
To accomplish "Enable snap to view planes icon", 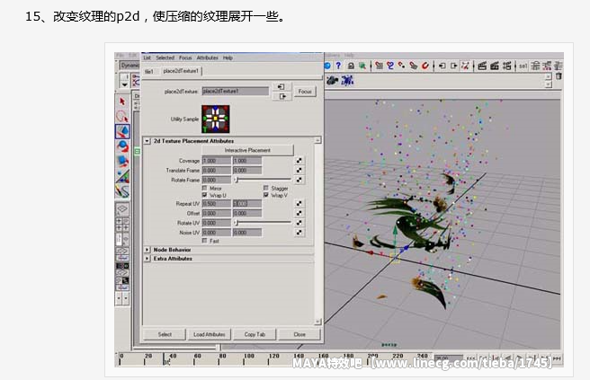I will (x=414, y=66).
